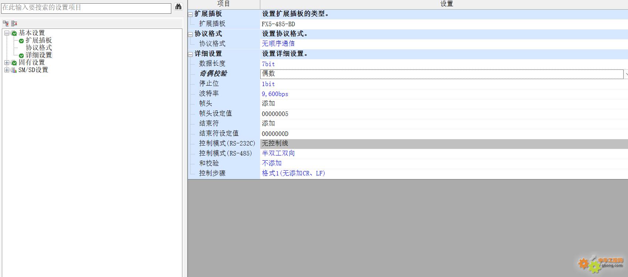
Task: Click the 控制模式(RS-485) value 半双工双向
Action: 278,153
